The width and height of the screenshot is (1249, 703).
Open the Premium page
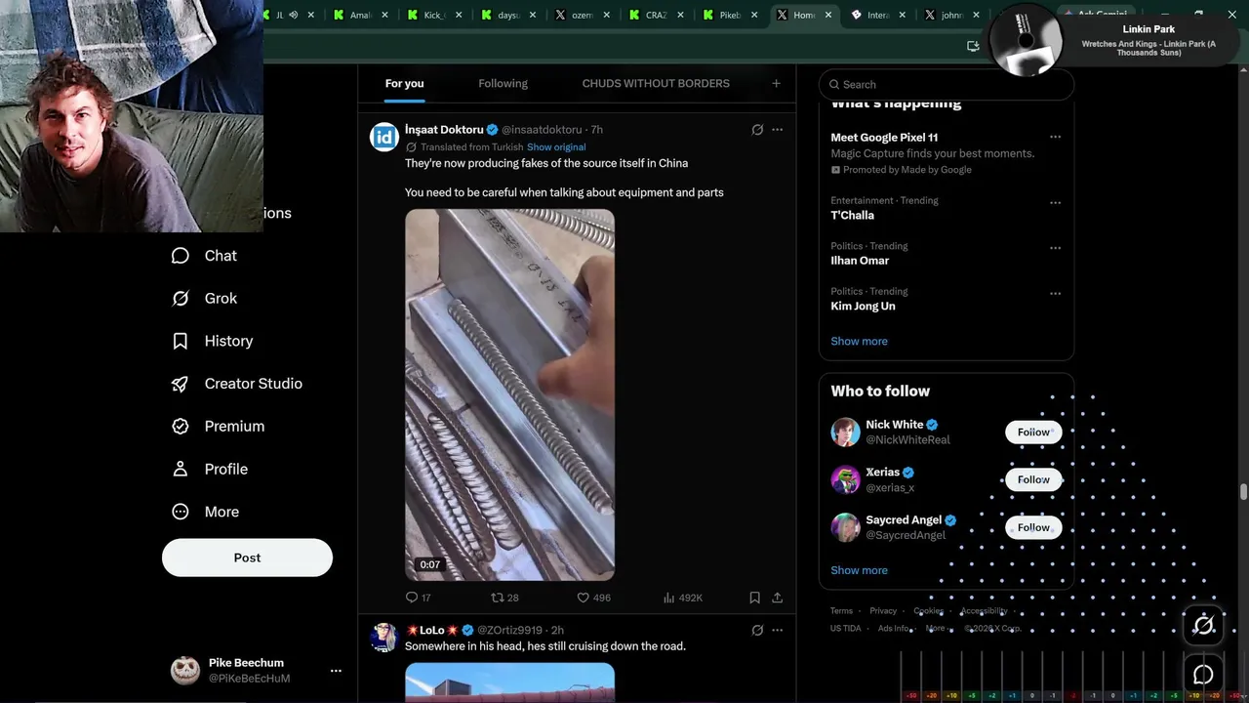tap(218, 427)
